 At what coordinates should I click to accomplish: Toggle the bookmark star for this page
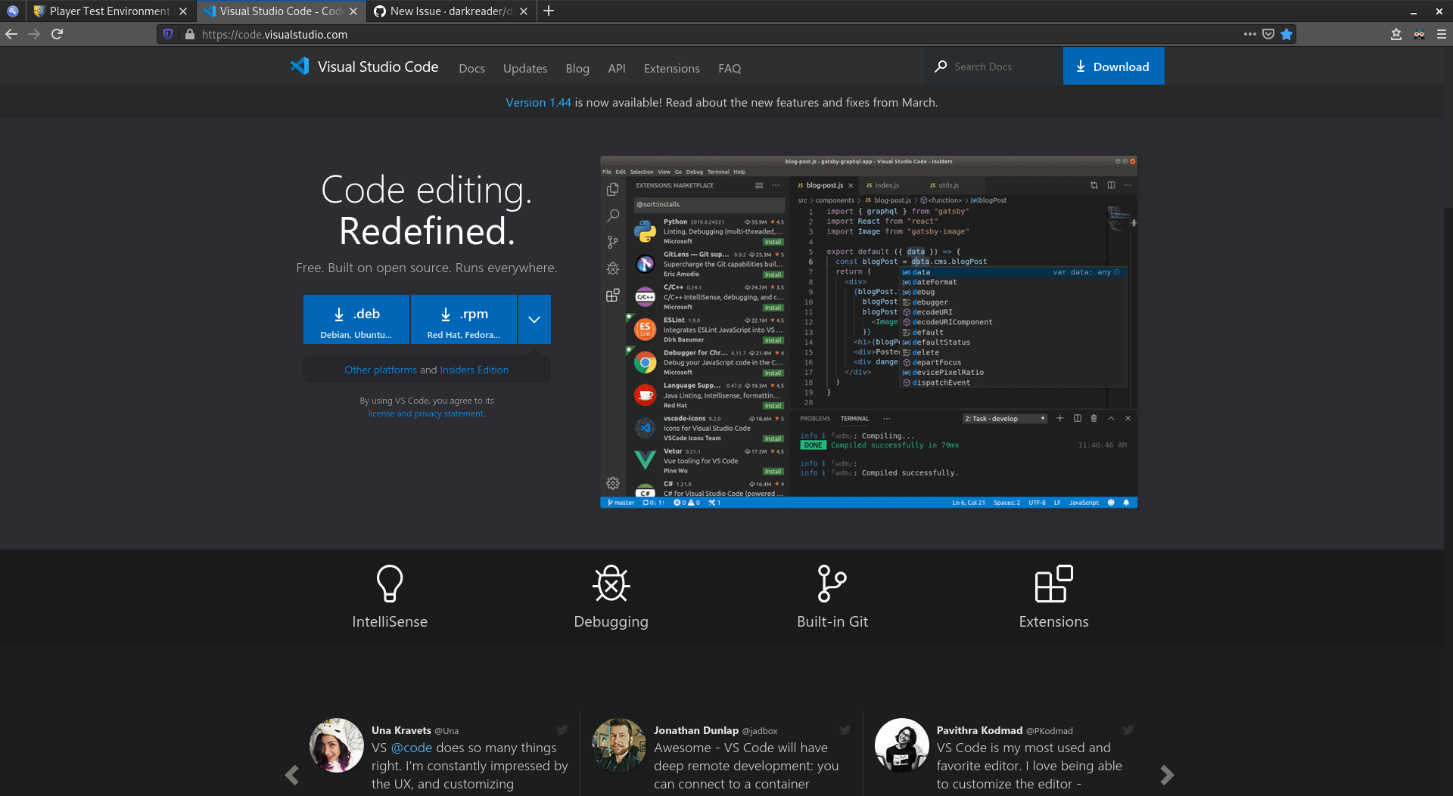tap(1287, 34)
